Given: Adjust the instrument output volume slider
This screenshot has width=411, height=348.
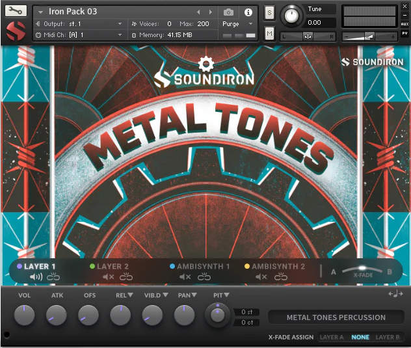Looking at the screenshot, I should click(370, 36).
